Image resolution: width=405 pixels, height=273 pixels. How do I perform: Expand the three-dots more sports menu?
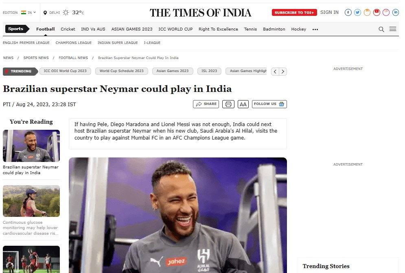pyautogui.click(x=315, y=29)
